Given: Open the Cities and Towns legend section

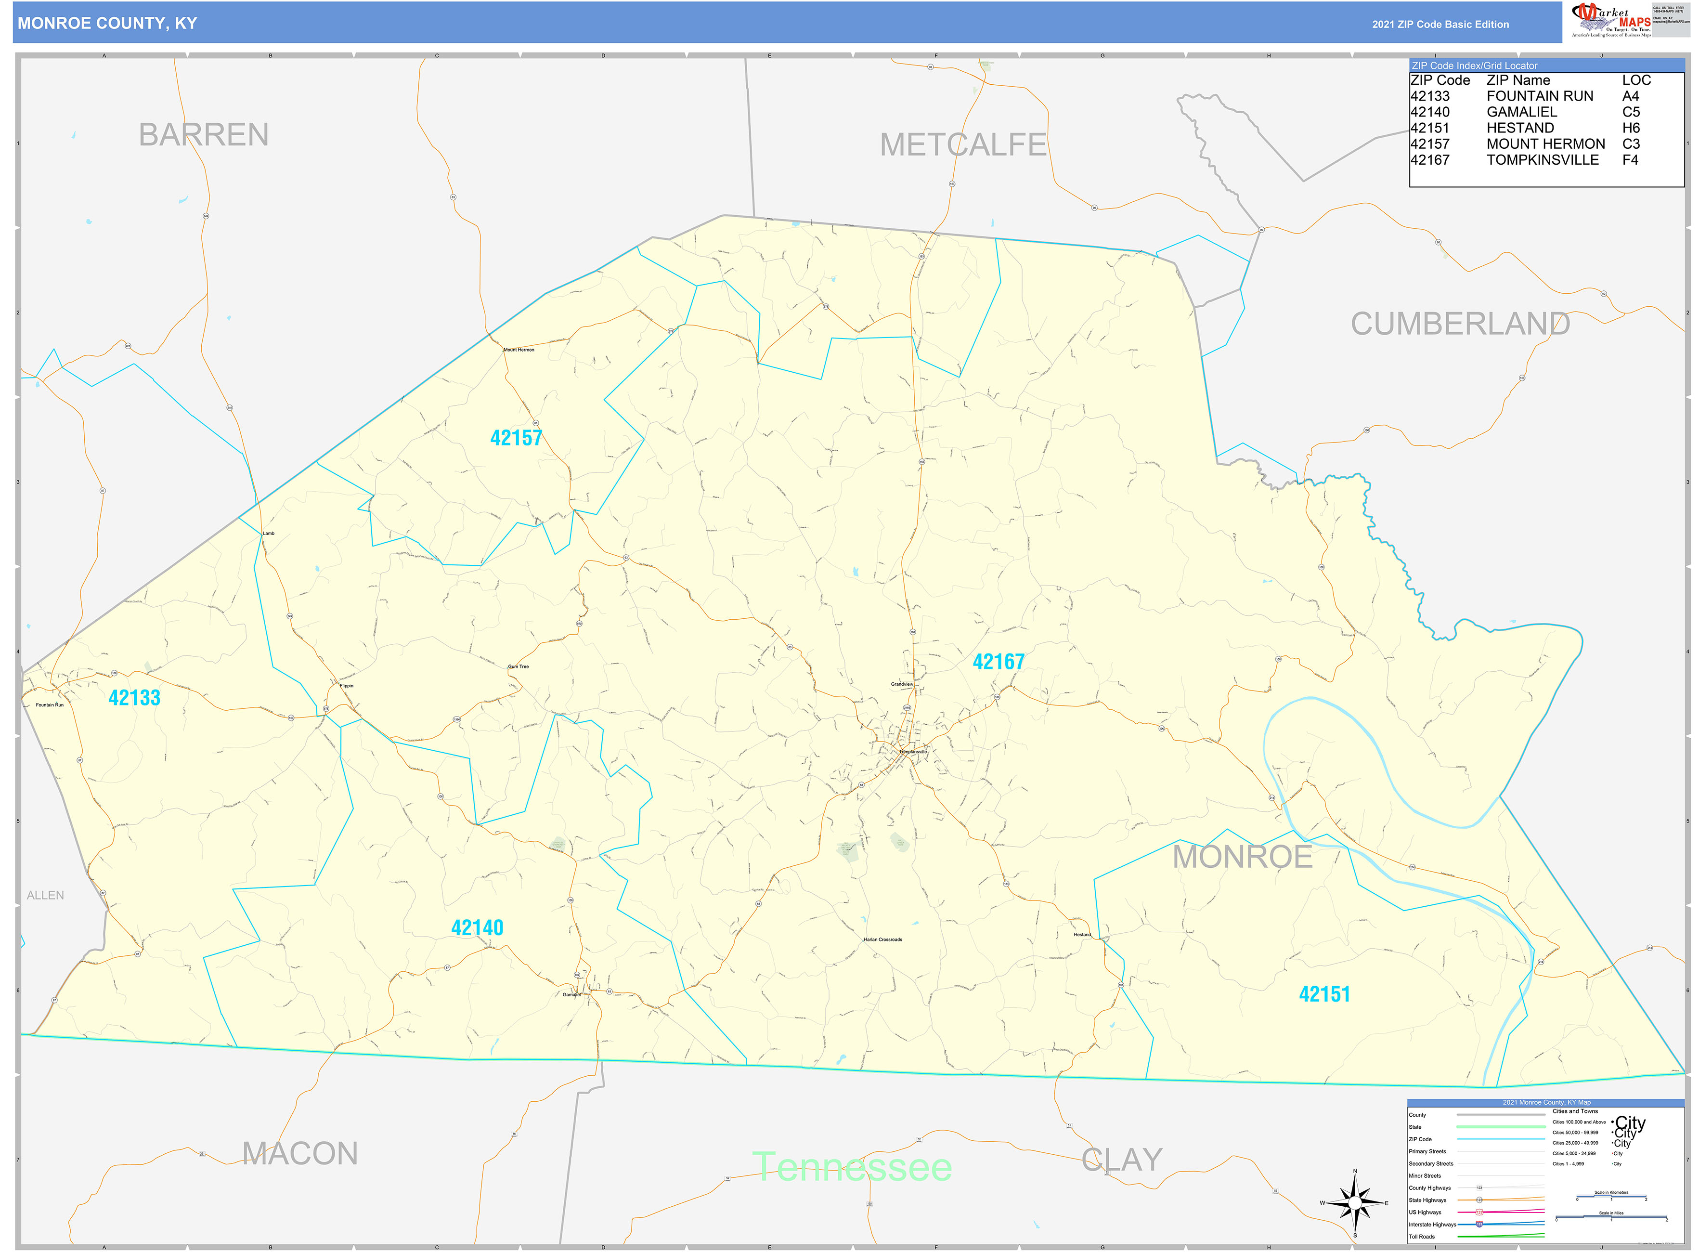Looking at the screenshot, I should point(1576,1111).
